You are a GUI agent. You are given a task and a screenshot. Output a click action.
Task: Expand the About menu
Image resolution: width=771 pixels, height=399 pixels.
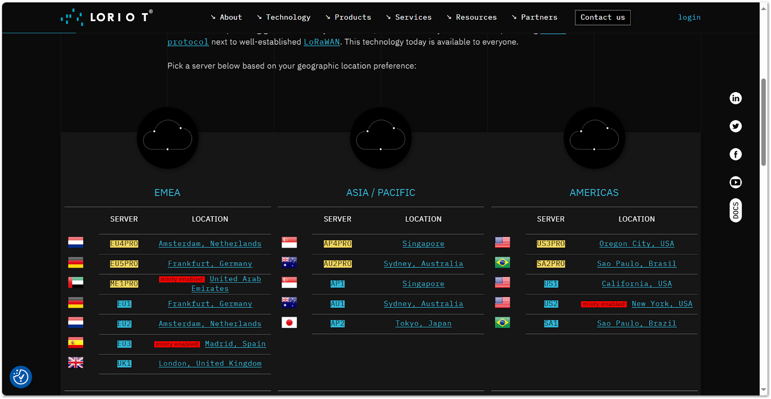pyautogui.click(x=226, y=17)
